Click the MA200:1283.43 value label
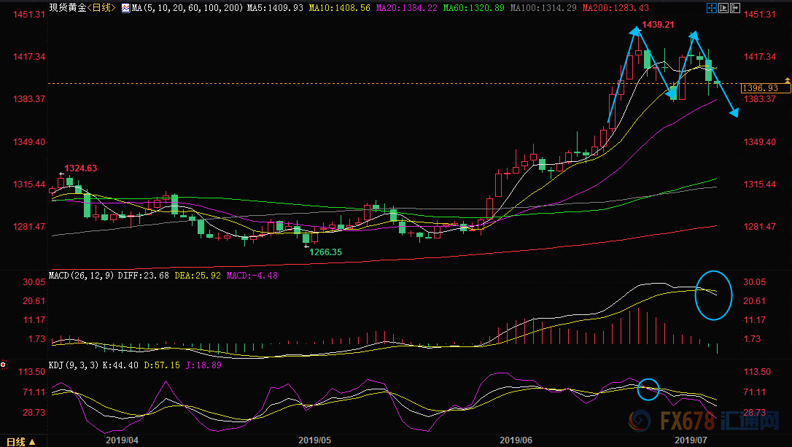The image size is (792, 447). click(x=616, y=8)
